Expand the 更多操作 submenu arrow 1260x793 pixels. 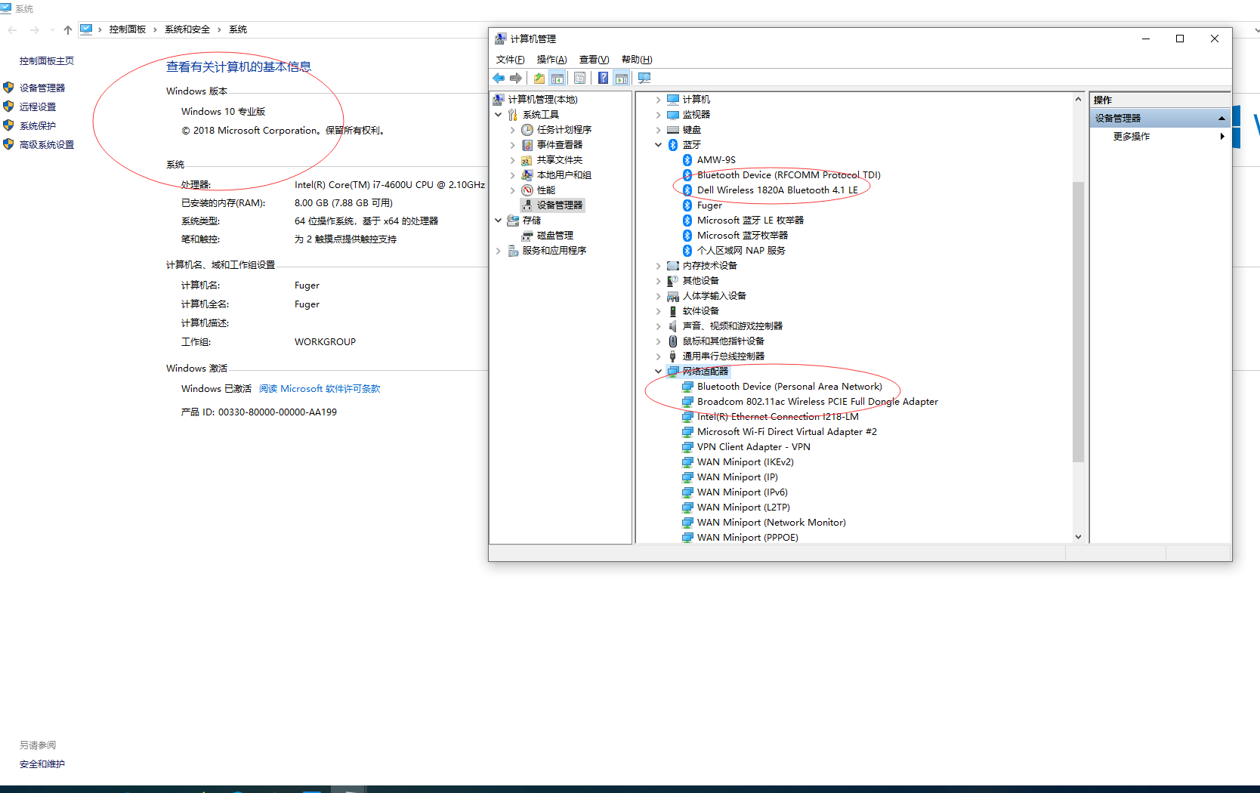(1222, 137)
